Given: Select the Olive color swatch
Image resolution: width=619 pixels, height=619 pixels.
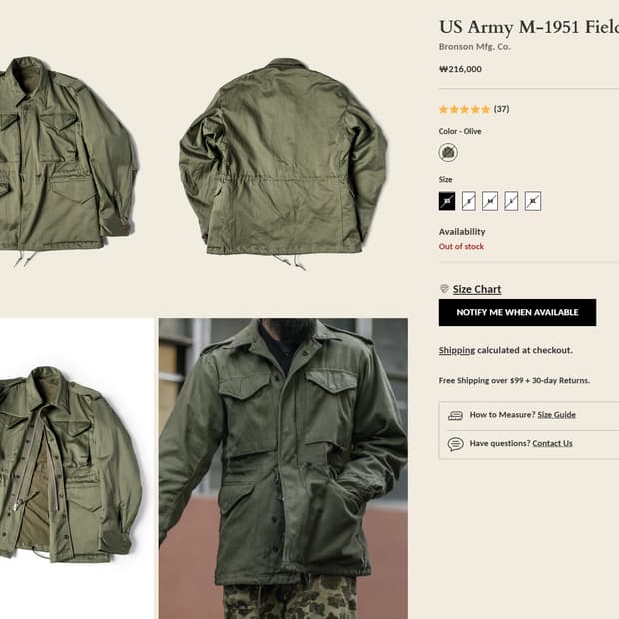Looking at the screenshot, I should coord(448,152).
